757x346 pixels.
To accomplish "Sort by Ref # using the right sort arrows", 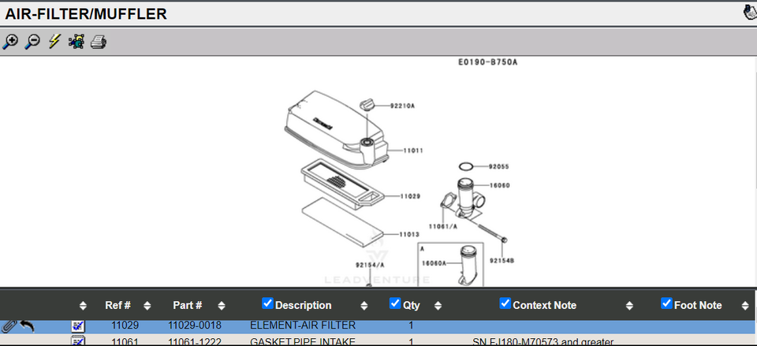I will pos(147,306).
